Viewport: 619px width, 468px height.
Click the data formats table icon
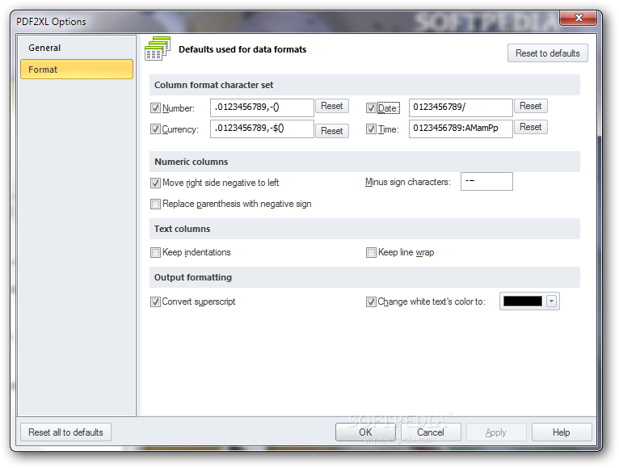click(158, 48)
